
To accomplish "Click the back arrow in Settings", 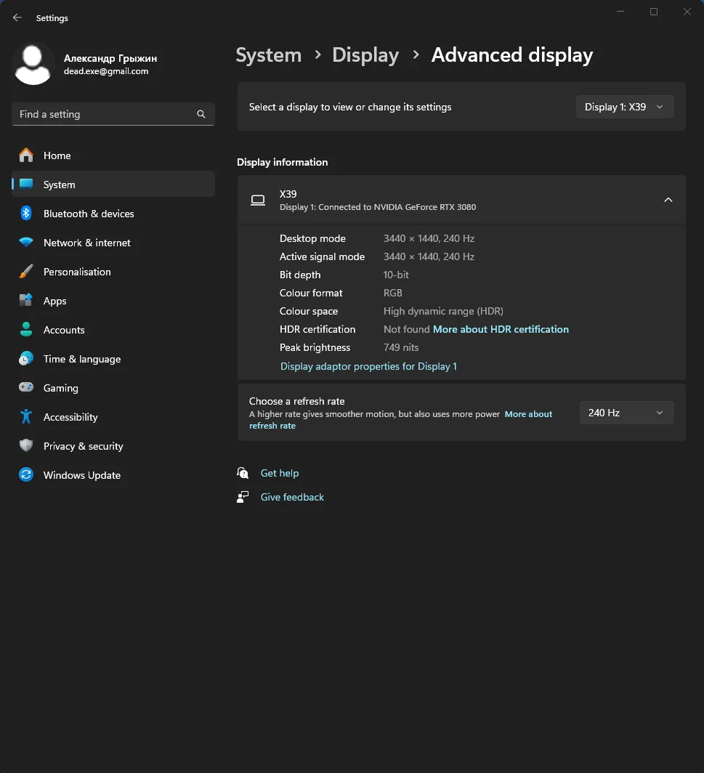I will point(17,18).
